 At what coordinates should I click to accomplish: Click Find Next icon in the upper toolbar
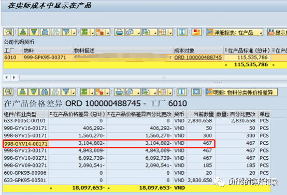point(56,32)
